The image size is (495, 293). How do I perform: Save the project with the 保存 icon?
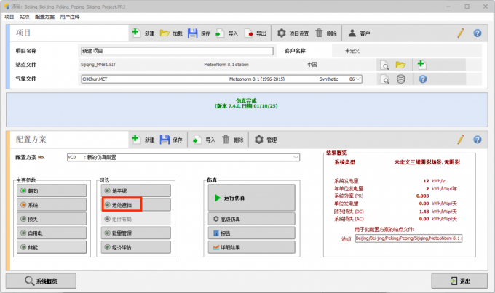coord(193,33)
